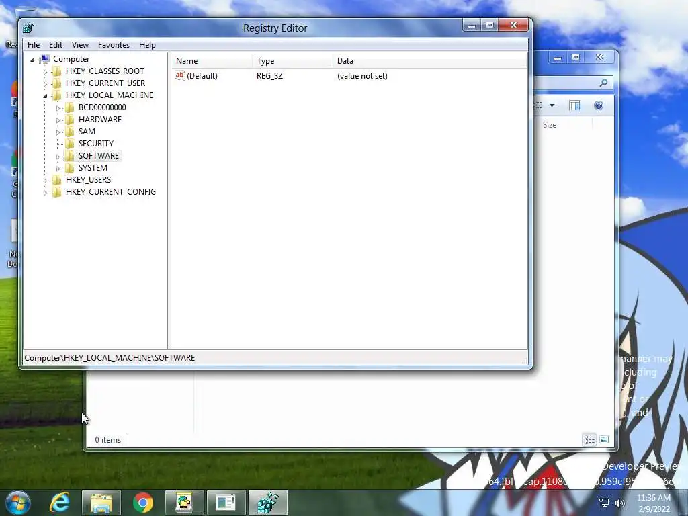Switch to Registry Editor taskbar button

(267, 503)
